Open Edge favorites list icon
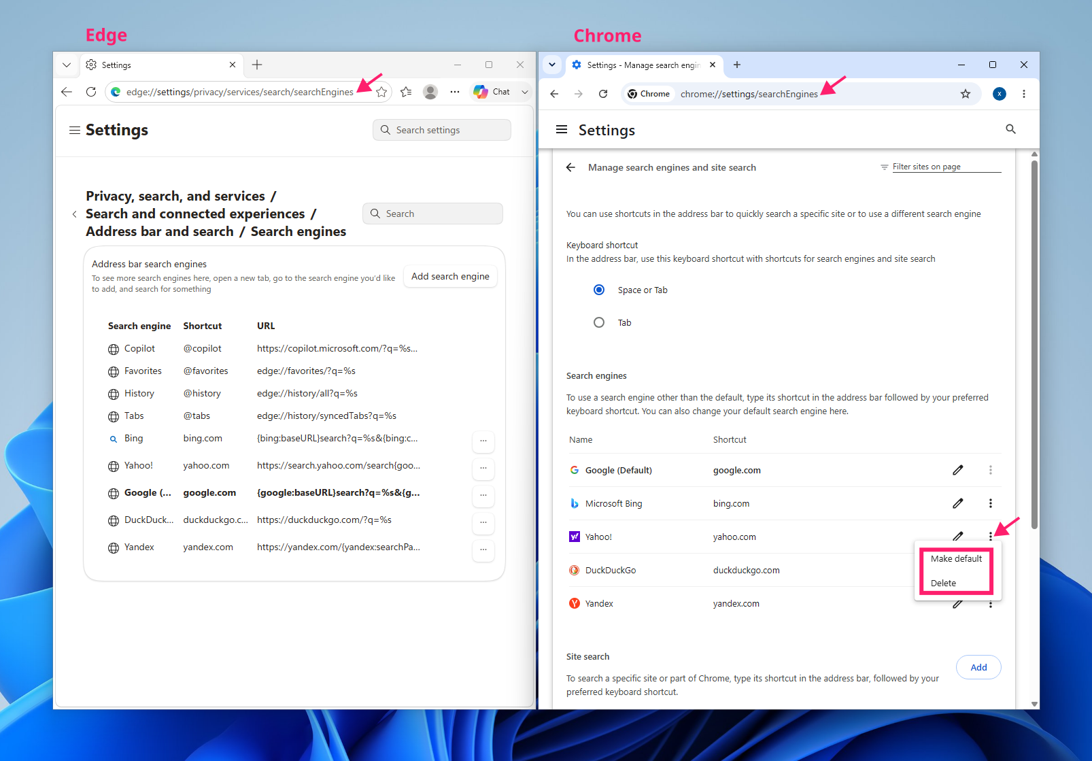This screenshot has width=1092, height=761. point(406,92)
